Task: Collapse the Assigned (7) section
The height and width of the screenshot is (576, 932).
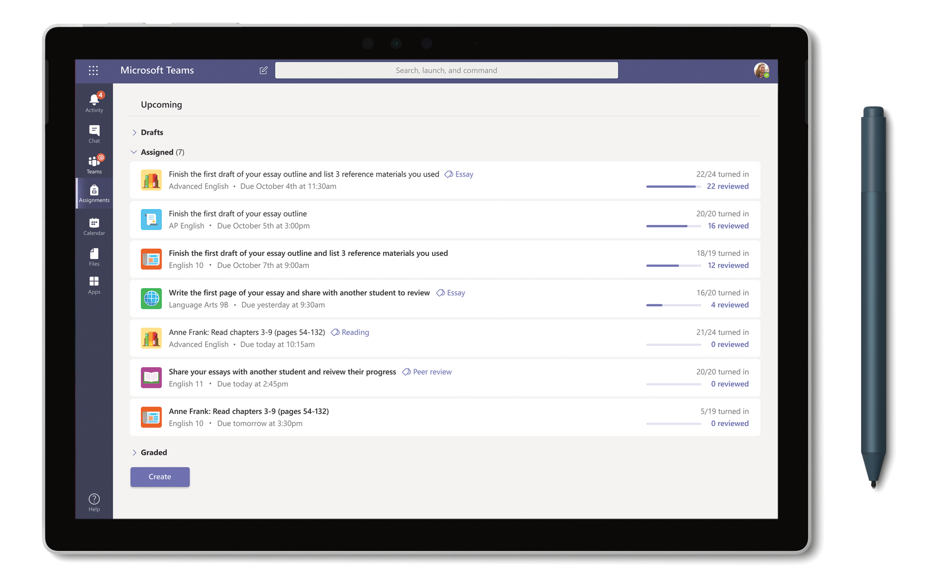Action: [x=134, y=152]
